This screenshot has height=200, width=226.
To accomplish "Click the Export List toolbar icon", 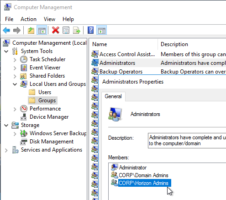I will (x=77, y=30).
